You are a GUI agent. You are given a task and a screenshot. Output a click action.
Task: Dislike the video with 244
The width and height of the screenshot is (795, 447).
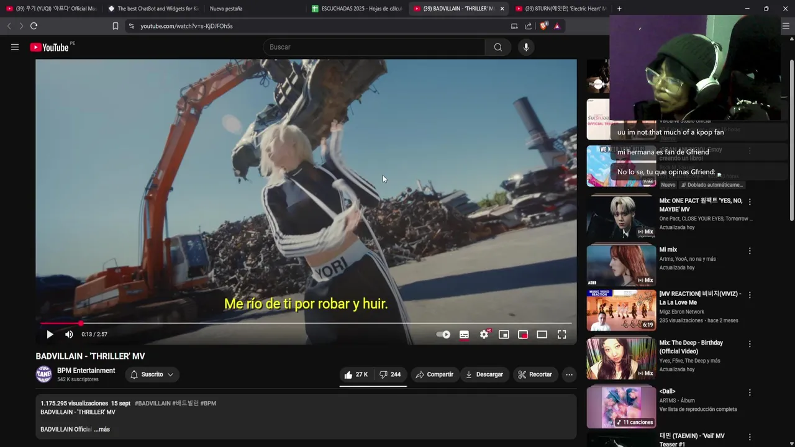[390, 374]
